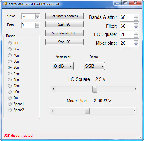Click Send data to I2C button
Viewport: 144px width, 141px height.
(x=64, y=33)
